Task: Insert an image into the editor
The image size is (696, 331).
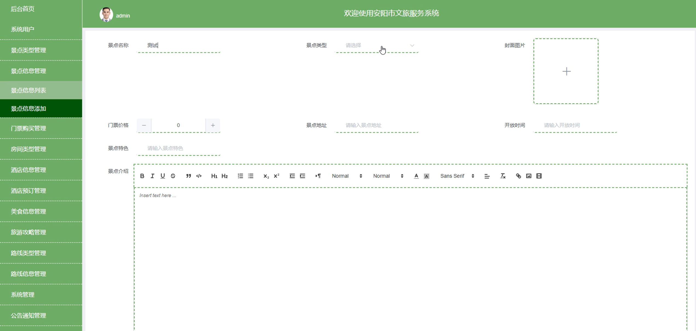Action: (529, 176)
